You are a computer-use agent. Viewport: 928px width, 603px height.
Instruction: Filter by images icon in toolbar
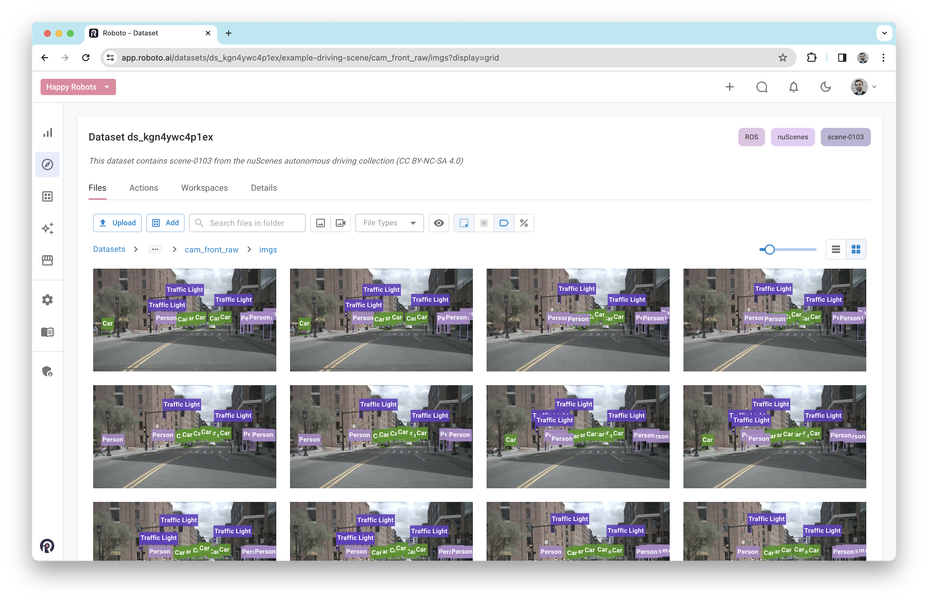tap(320, 223)
